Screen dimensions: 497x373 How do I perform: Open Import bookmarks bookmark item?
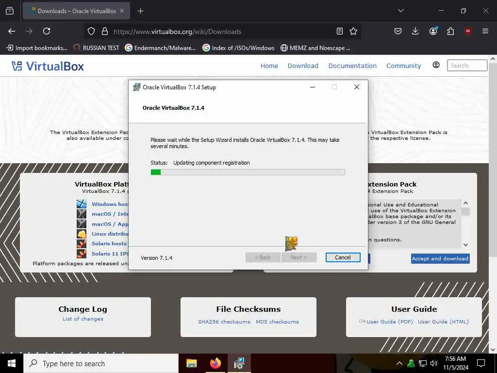click(37, 48)
